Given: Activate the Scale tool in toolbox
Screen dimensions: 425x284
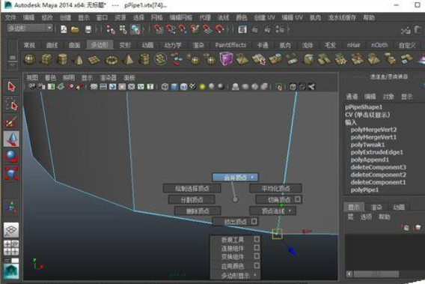Looking at the screenshot, I should 11,173.
